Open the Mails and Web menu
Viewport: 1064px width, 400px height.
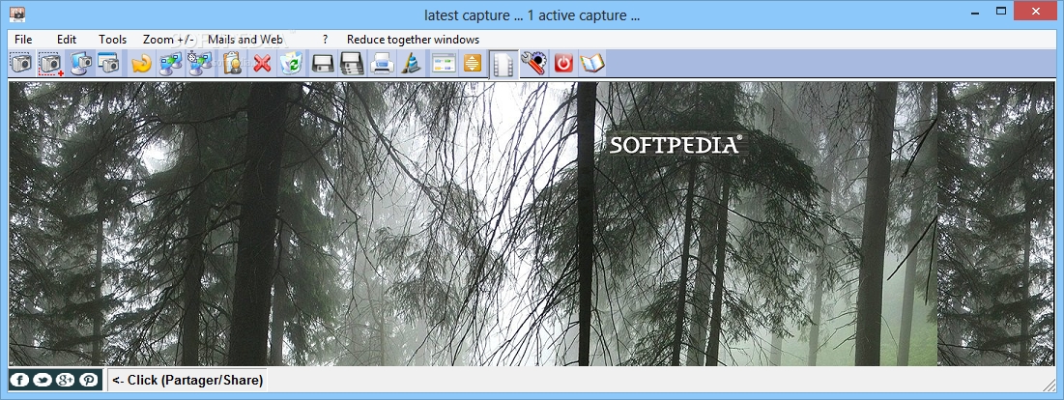pos(244,40)
